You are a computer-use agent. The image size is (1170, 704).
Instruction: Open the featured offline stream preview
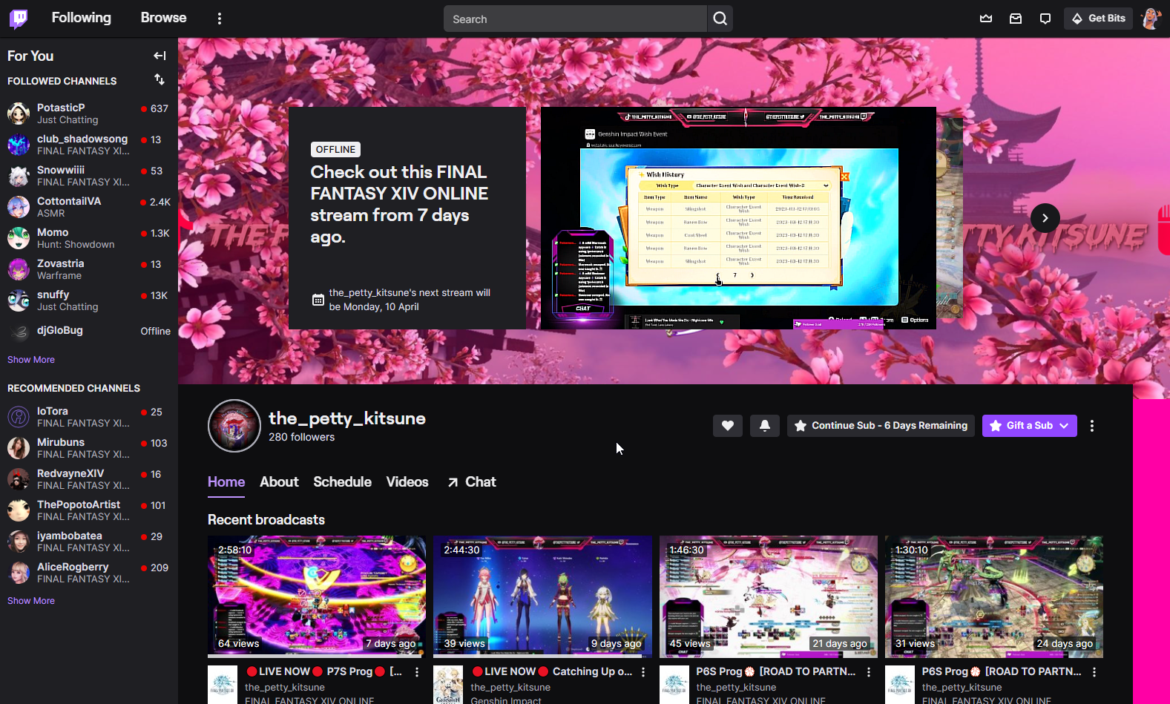(x=738, y=218)
